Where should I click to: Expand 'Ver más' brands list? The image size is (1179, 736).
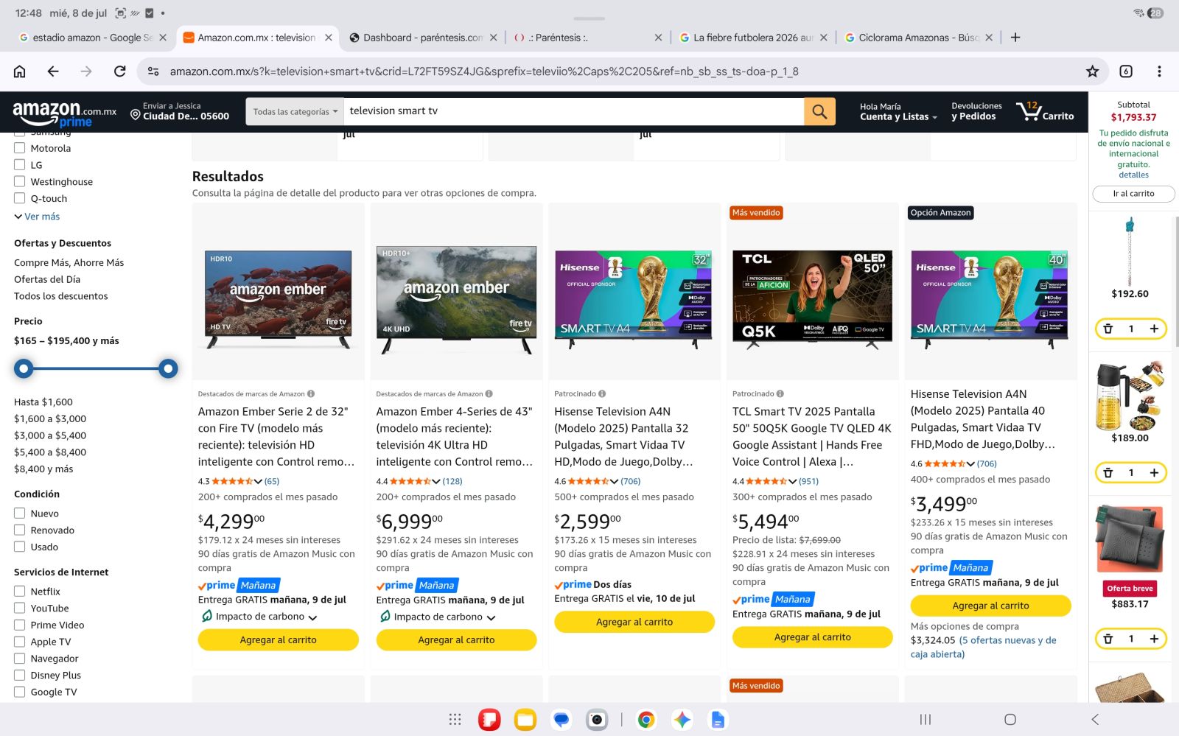37,217
